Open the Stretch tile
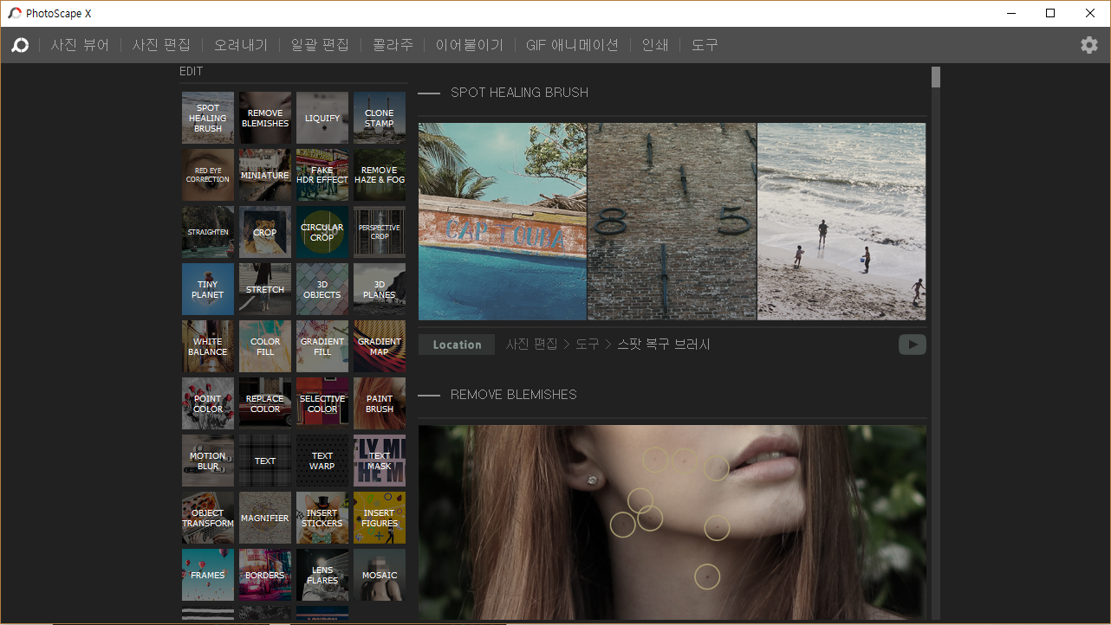 click(x=265, y=289)
